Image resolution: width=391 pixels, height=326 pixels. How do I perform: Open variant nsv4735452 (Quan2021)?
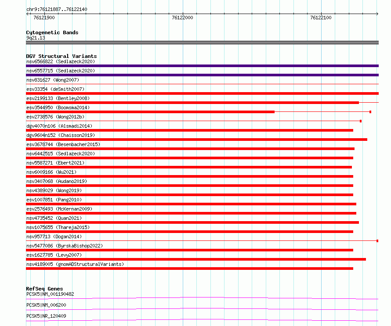[x=54, y=218]
